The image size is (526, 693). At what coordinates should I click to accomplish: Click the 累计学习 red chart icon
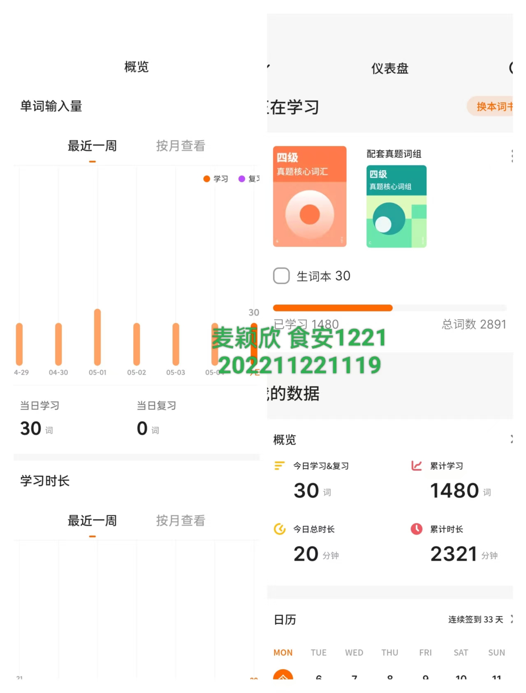click(416, 465)
